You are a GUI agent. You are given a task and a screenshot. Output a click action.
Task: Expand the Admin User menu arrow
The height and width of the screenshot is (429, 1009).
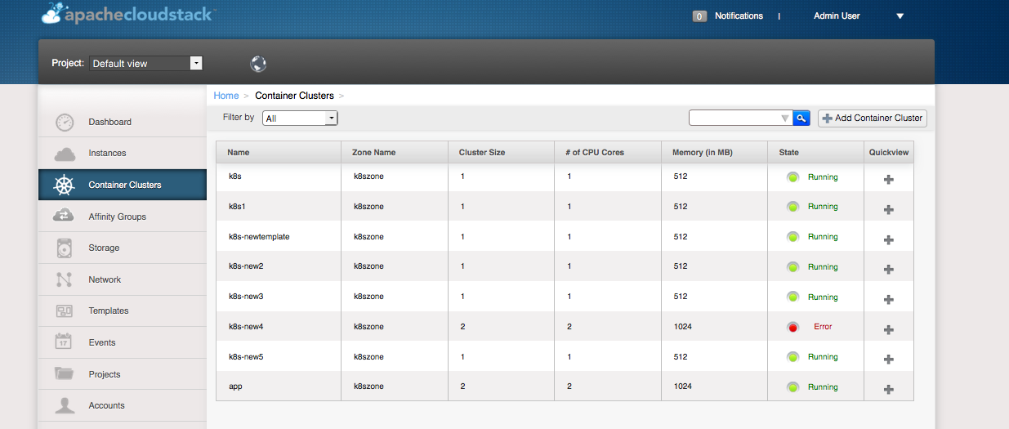900,16
